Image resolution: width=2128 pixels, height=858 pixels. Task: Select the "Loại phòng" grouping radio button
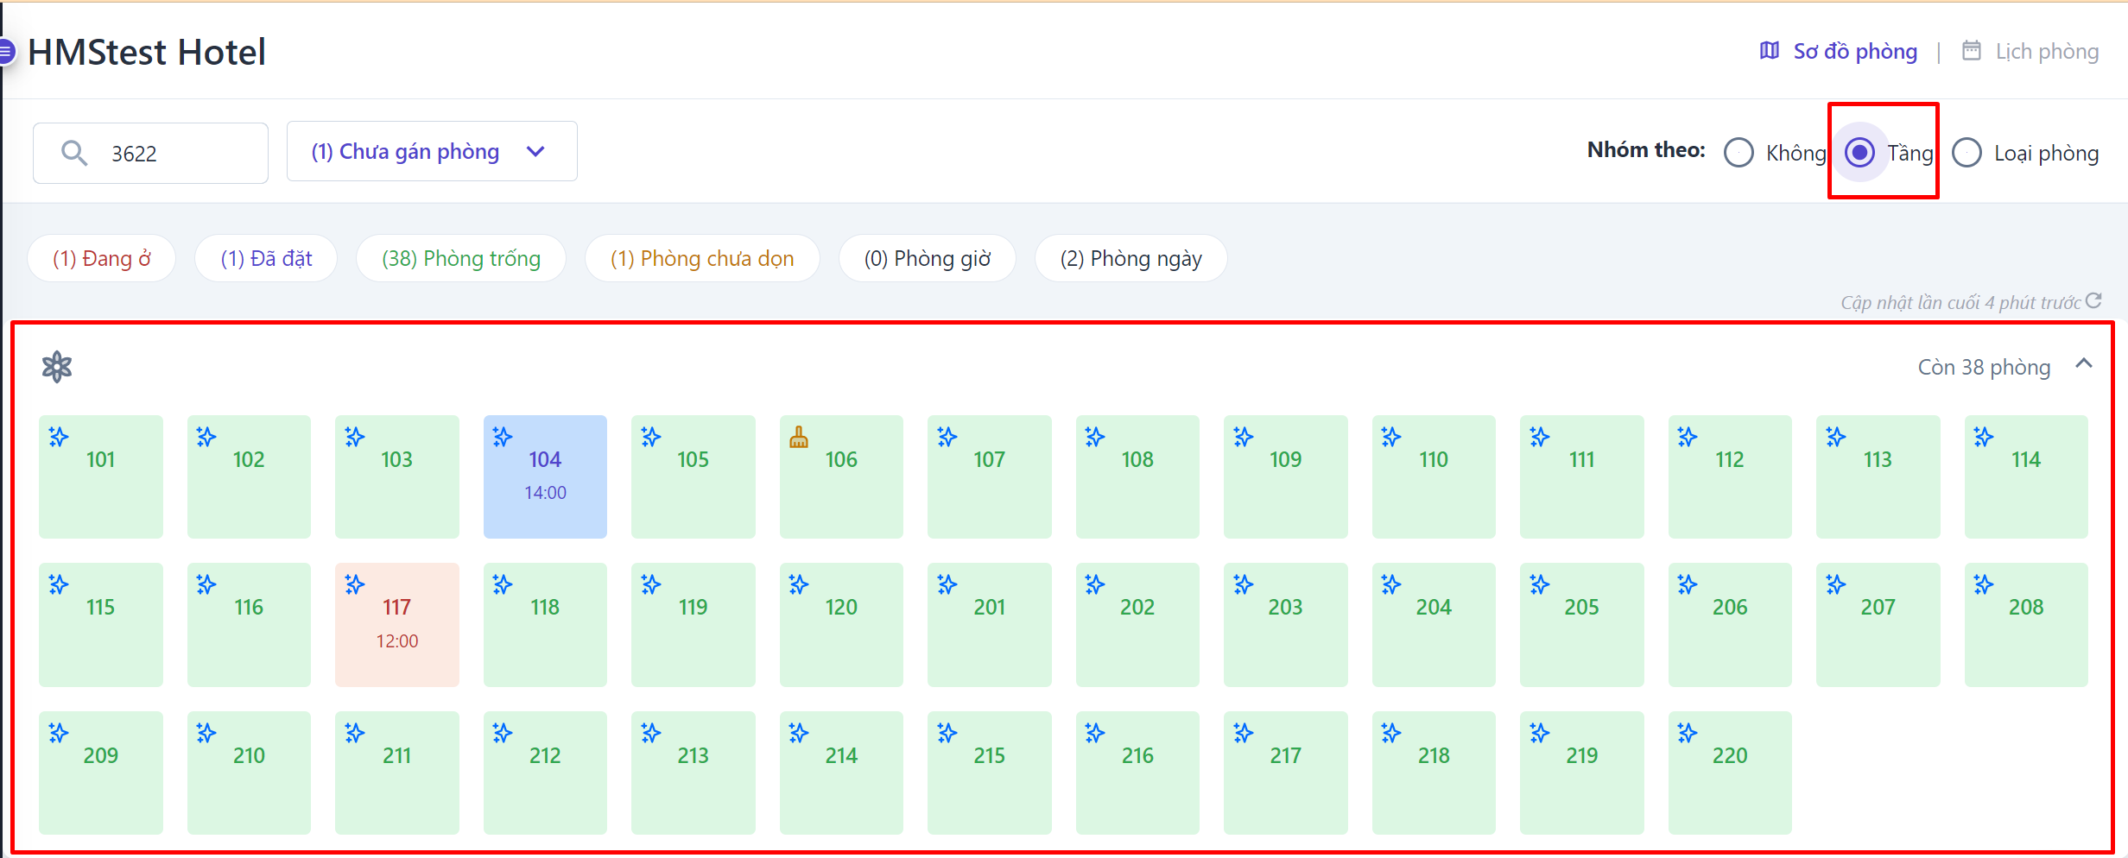click(1966, 153)
